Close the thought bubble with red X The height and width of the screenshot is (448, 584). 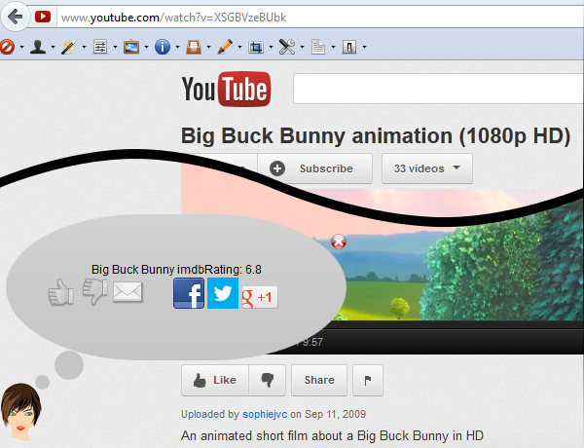(339, 242)
